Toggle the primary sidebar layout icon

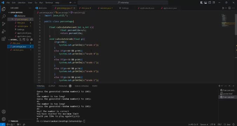202,2
